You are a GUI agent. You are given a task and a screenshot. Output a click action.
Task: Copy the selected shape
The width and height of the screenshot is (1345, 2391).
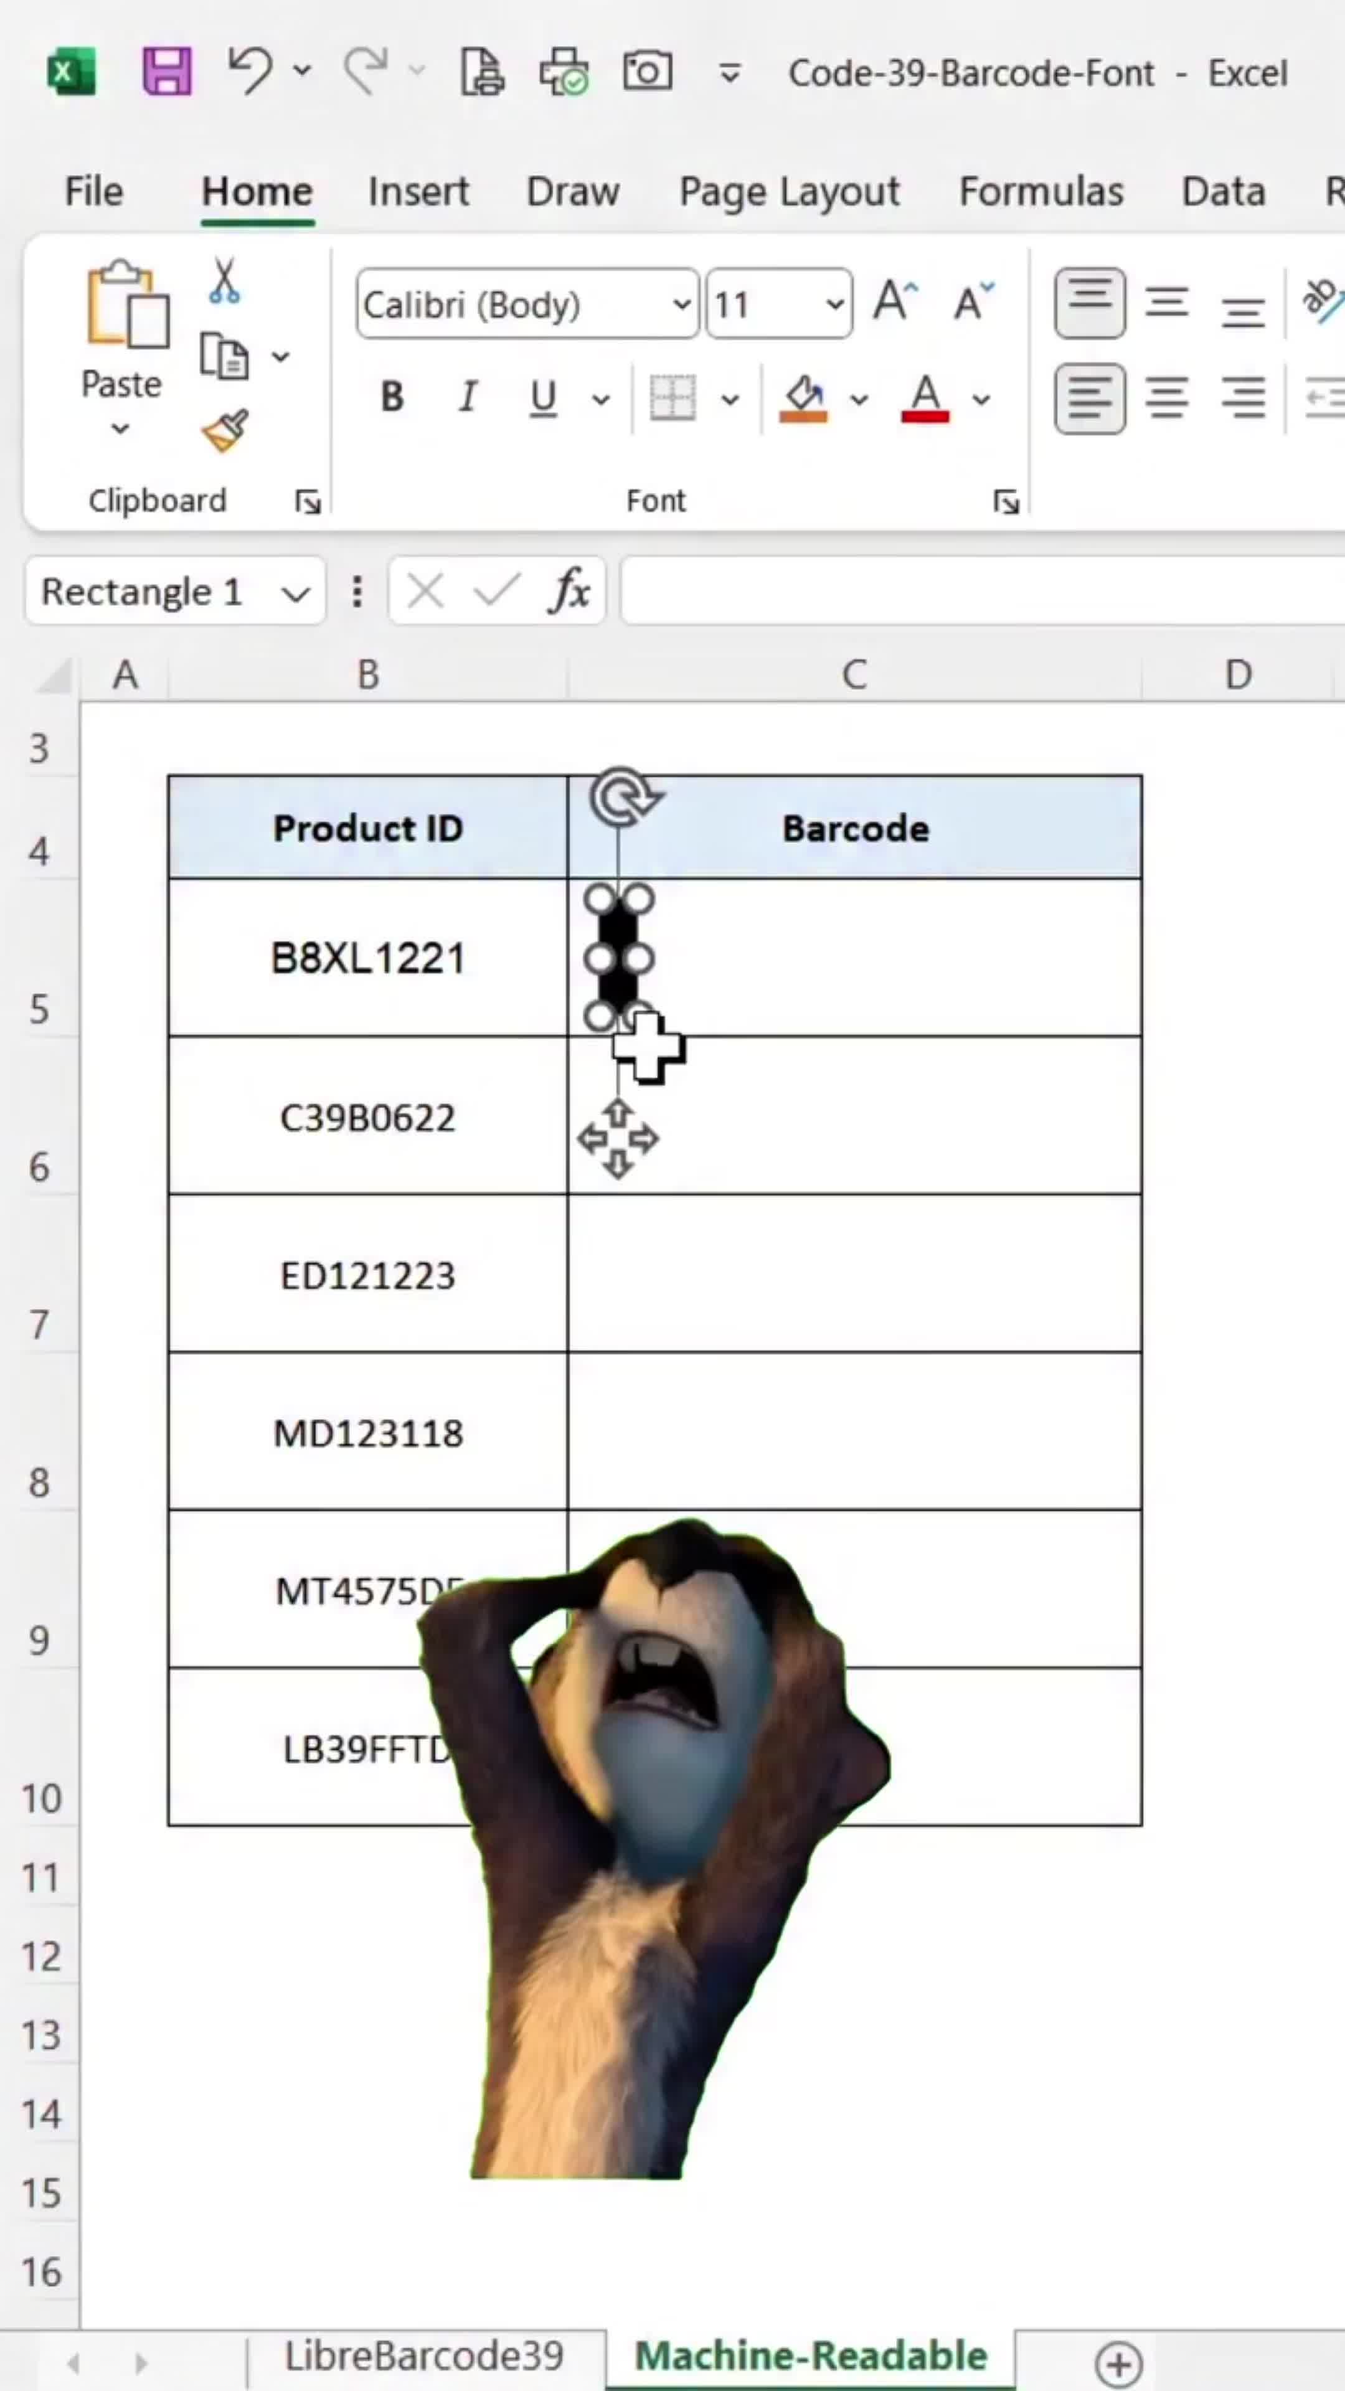pyautogui.click(x=225, y=356)
